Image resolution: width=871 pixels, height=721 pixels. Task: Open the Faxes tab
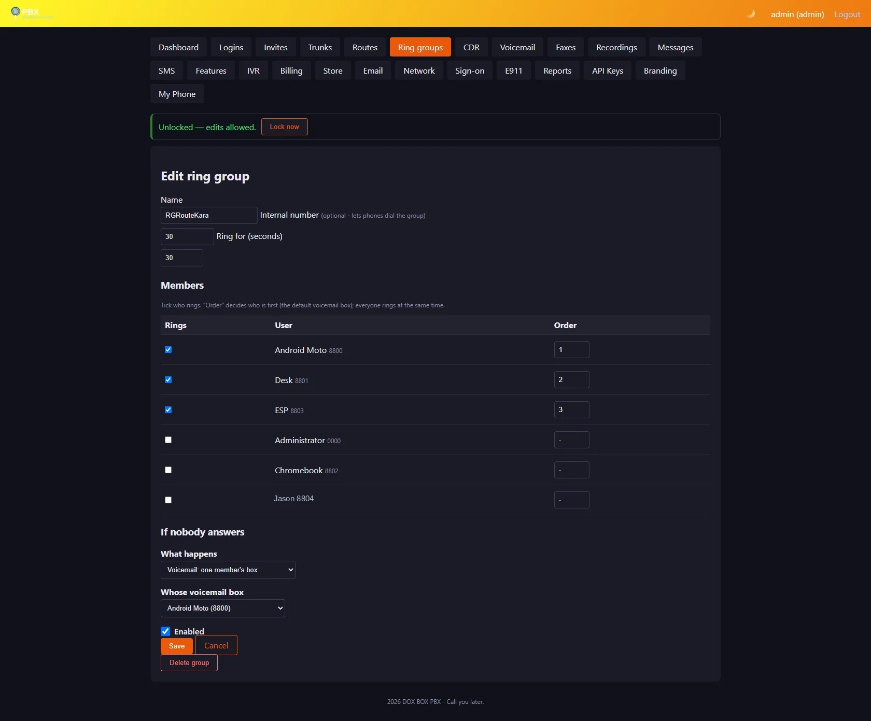click(566, 47)
